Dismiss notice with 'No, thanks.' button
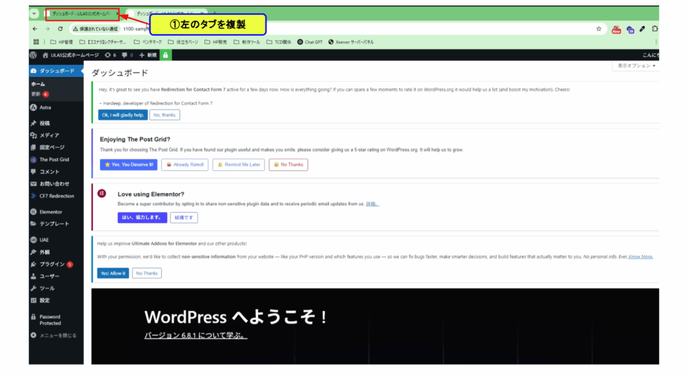 tap(165, 115)
